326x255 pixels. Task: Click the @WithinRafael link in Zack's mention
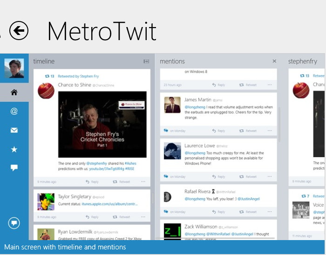218,234
